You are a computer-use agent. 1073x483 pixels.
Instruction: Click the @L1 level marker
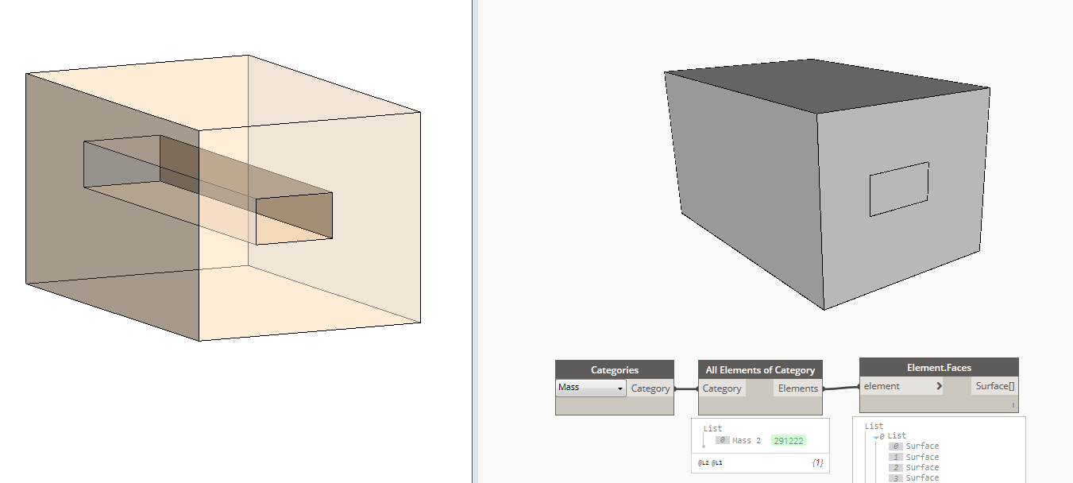click(716, 463)
